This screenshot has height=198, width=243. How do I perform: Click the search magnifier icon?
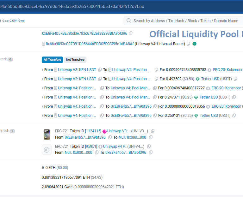(x=129, y=21)
